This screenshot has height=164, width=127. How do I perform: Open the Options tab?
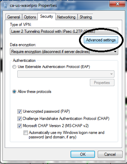30,17
